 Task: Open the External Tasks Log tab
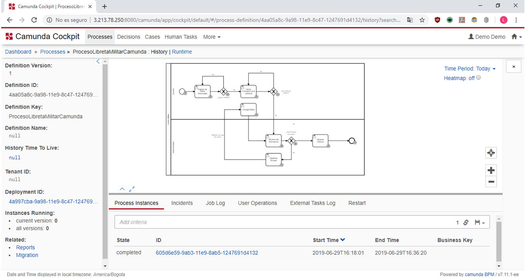coord(313,203)
